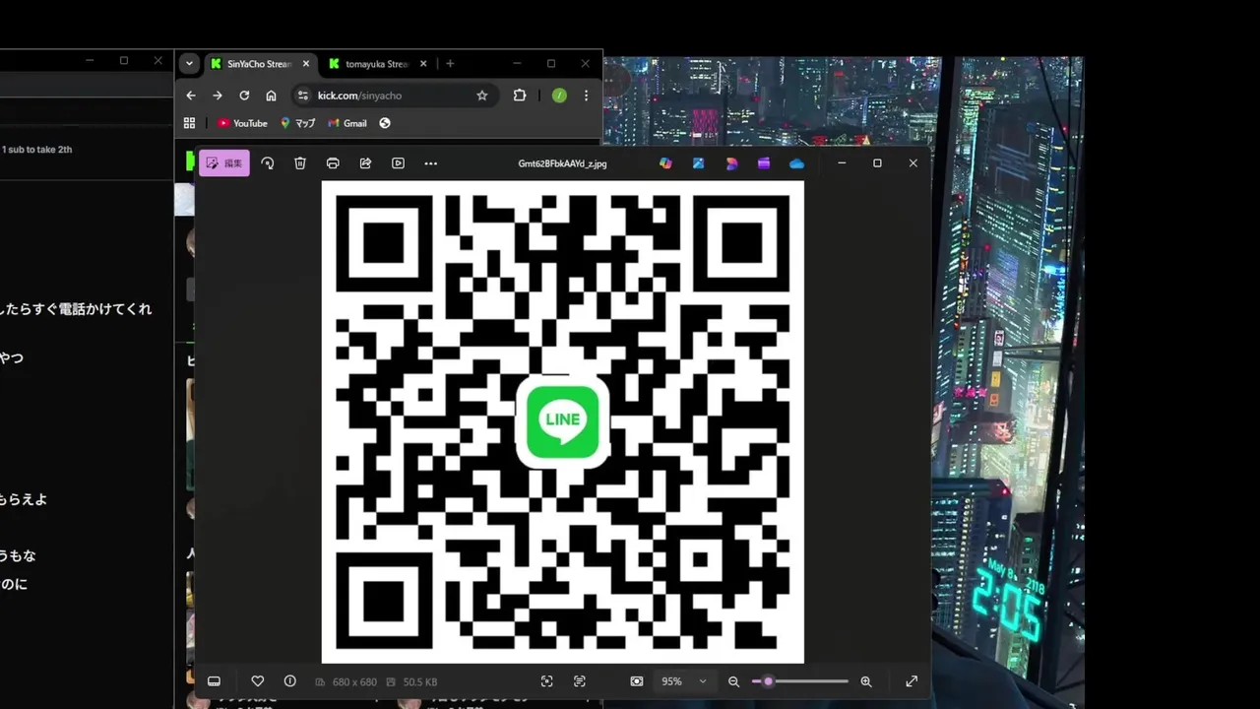Open OneDrive cloud icon in Photos
This screenshot has height=709, width=1260.
click(x=796, y=163)
